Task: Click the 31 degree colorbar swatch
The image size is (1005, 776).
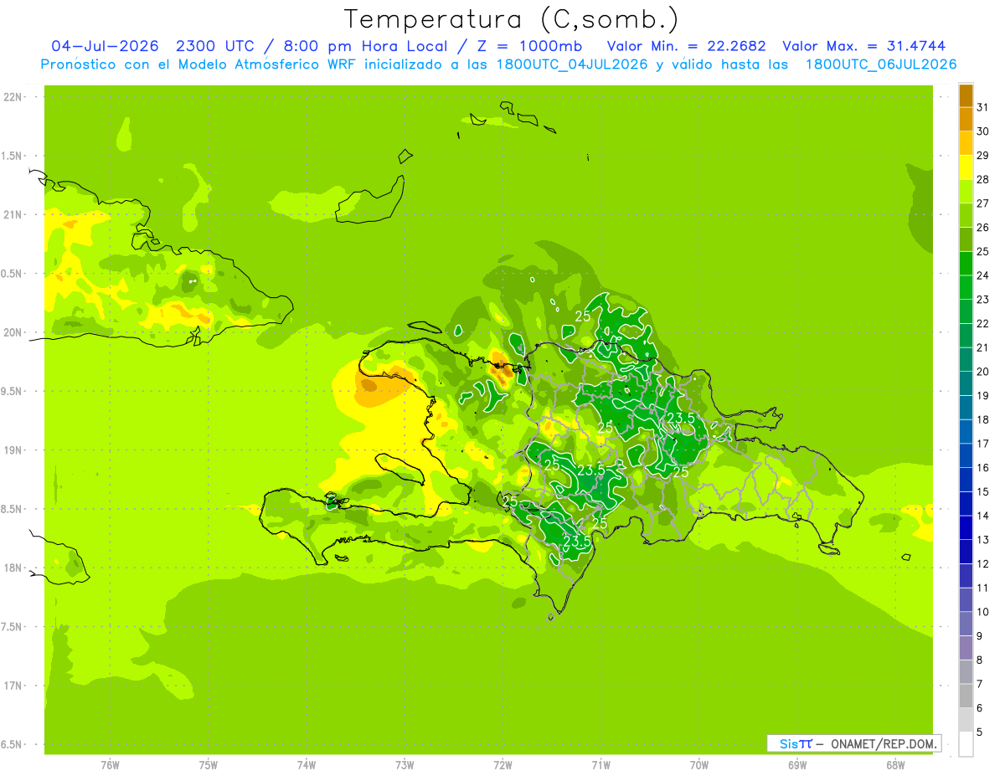Action: tap(966, 95)
